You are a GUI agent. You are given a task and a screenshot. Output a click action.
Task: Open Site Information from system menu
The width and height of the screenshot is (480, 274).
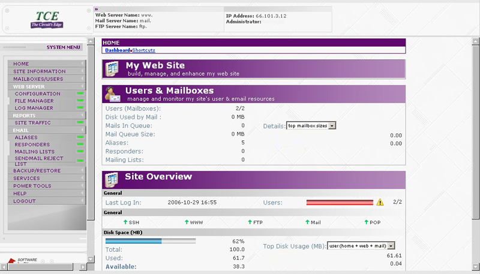click(x=40, y=71)
